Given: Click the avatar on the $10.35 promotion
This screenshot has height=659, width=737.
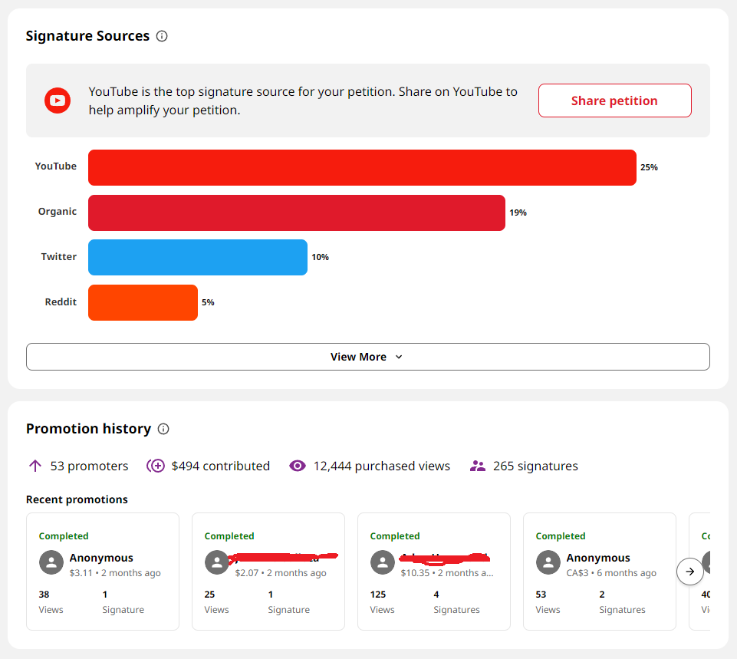Looking at the screenshot, I should coord(383,562).
